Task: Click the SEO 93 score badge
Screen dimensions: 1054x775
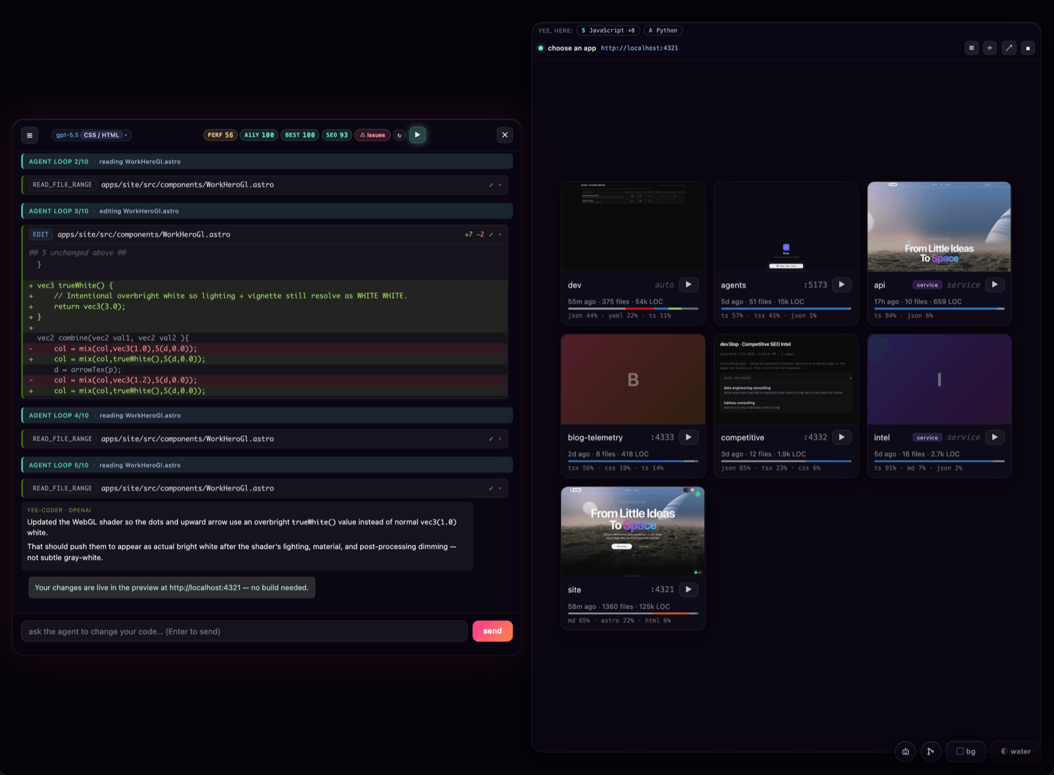Action: (x=337, y=135)
